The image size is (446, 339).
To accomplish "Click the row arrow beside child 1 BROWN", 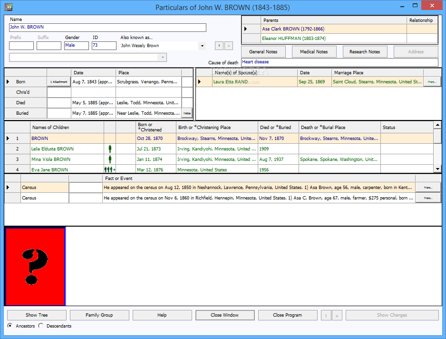I will tap(8, 139).
